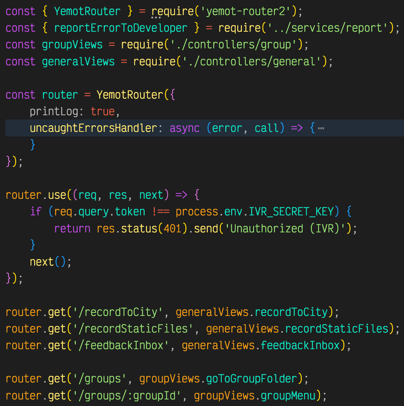
Task: Click the hint dots under the first require
Action: pos(156,17)
